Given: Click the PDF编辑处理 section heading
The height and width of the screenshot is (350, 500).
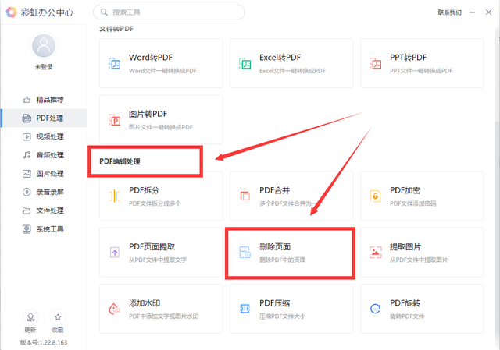Looking at the screenshot, I should pos(120,161).
